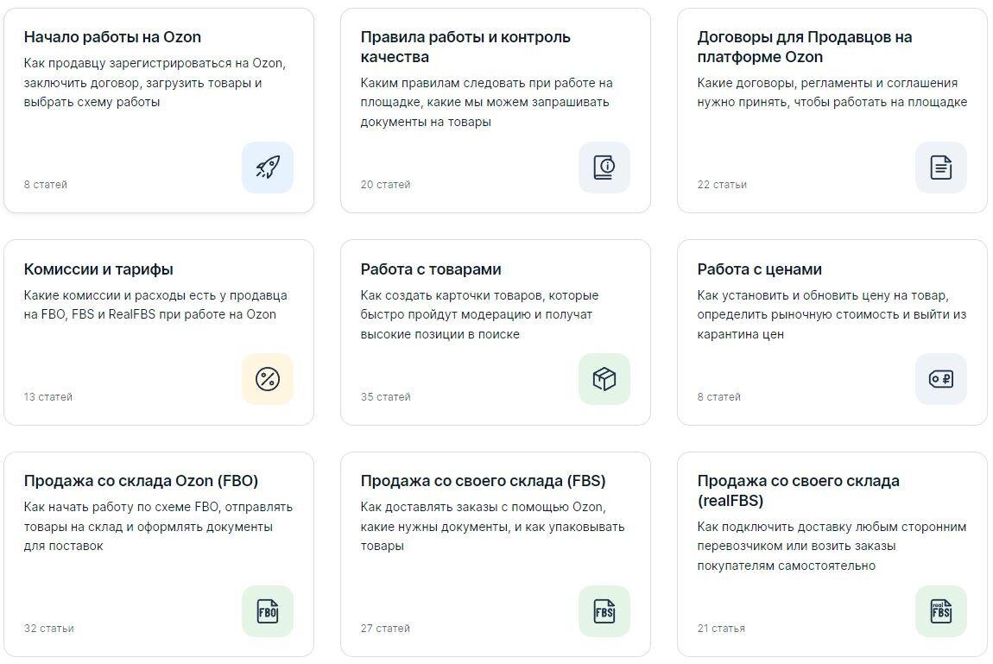993x664 pixels.
Task: Click the '35 статей' article count
Action: [386, 397]
